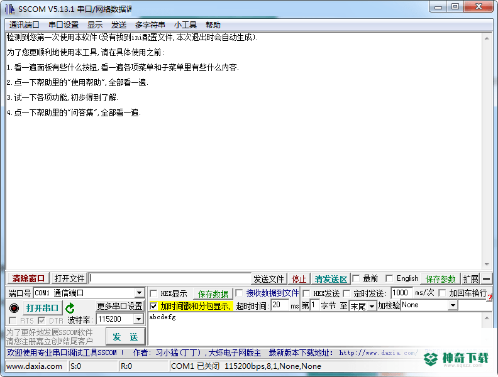Click the S:0 sent counter
Viewport: 498px width, 377px height.
pyautogui.click(x=75, y=366)
